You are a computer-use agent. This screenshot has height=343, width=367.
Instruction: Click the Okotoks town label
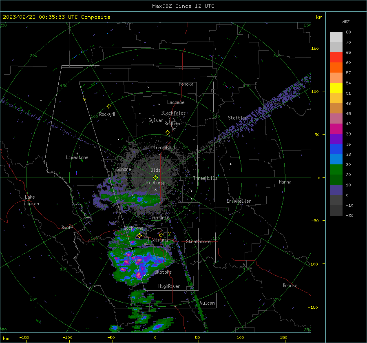click(x=163, y=272)
